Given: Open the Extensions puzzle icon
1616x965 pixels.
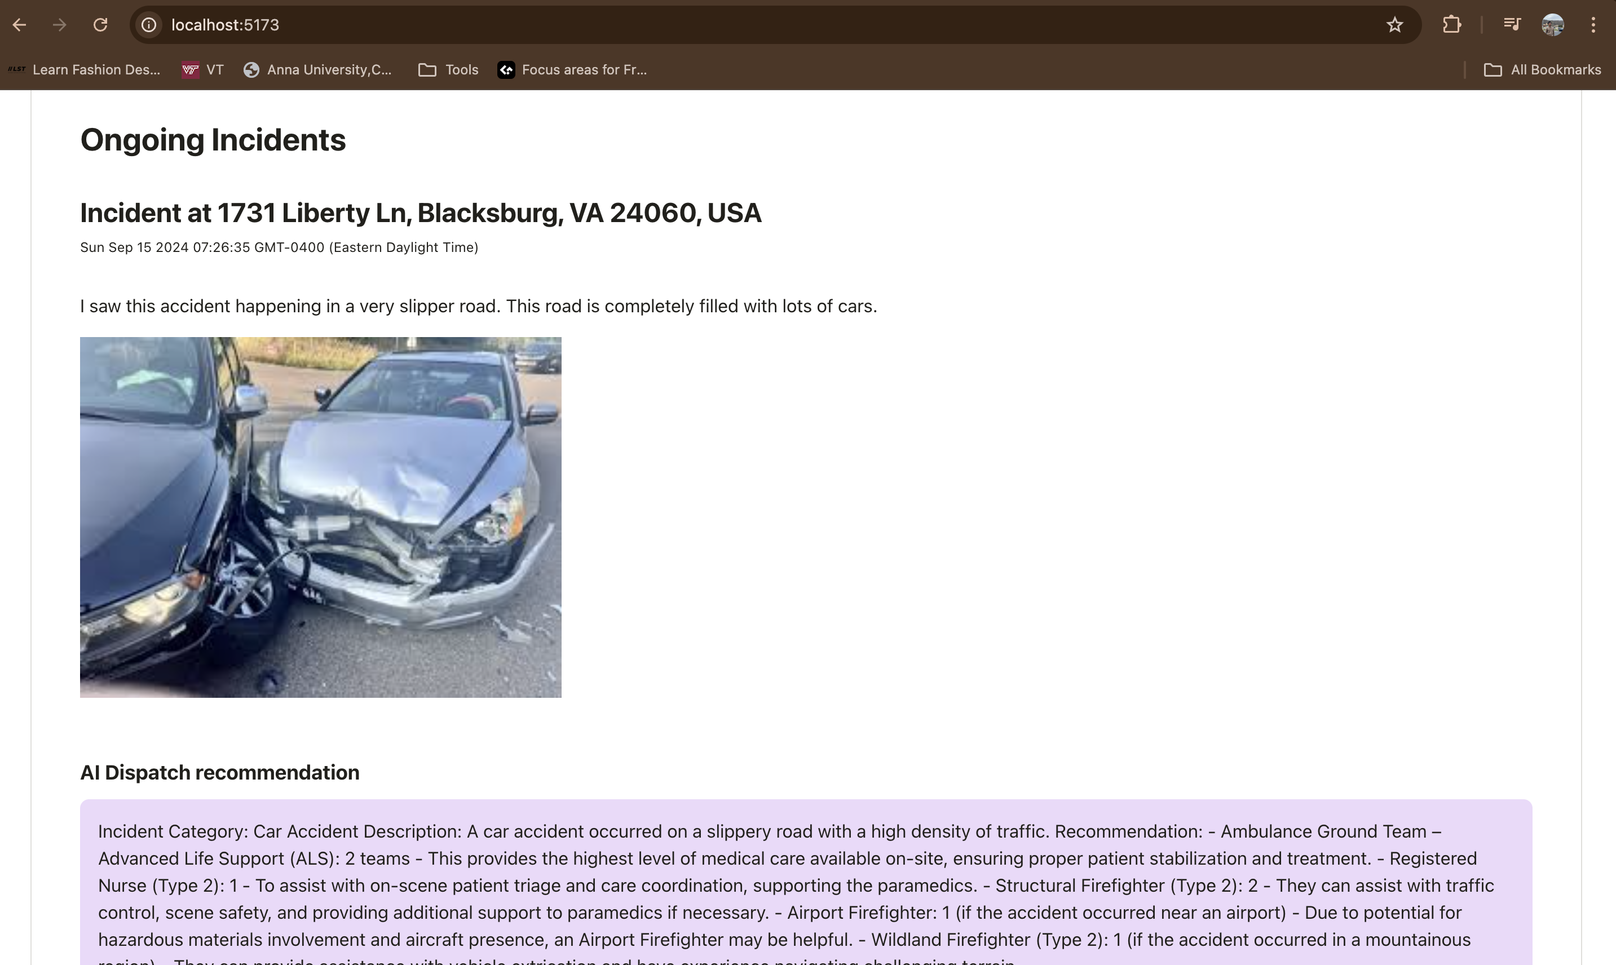Looking at the screenshot, I should [x=1451, y=25].
